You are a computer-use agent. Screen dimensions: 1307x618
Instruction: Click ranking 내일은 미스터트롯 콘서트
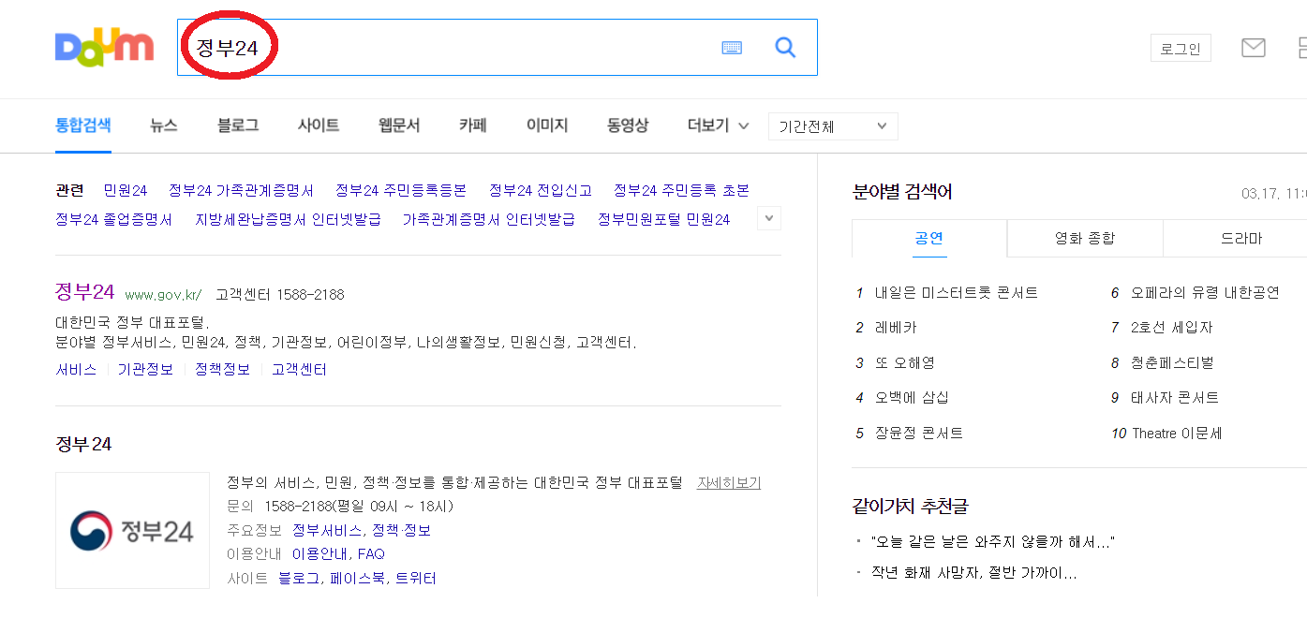point(957,292)
